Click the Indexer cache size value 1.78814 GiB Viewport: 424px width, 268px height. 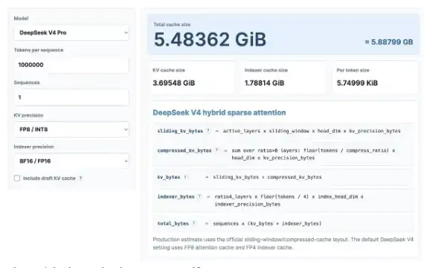(x=264, y=83)
